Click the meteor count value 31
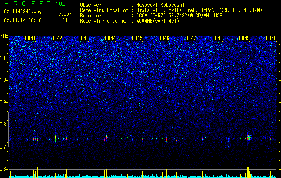Viewport: 281px width, 178px height. tap(65, 20)
